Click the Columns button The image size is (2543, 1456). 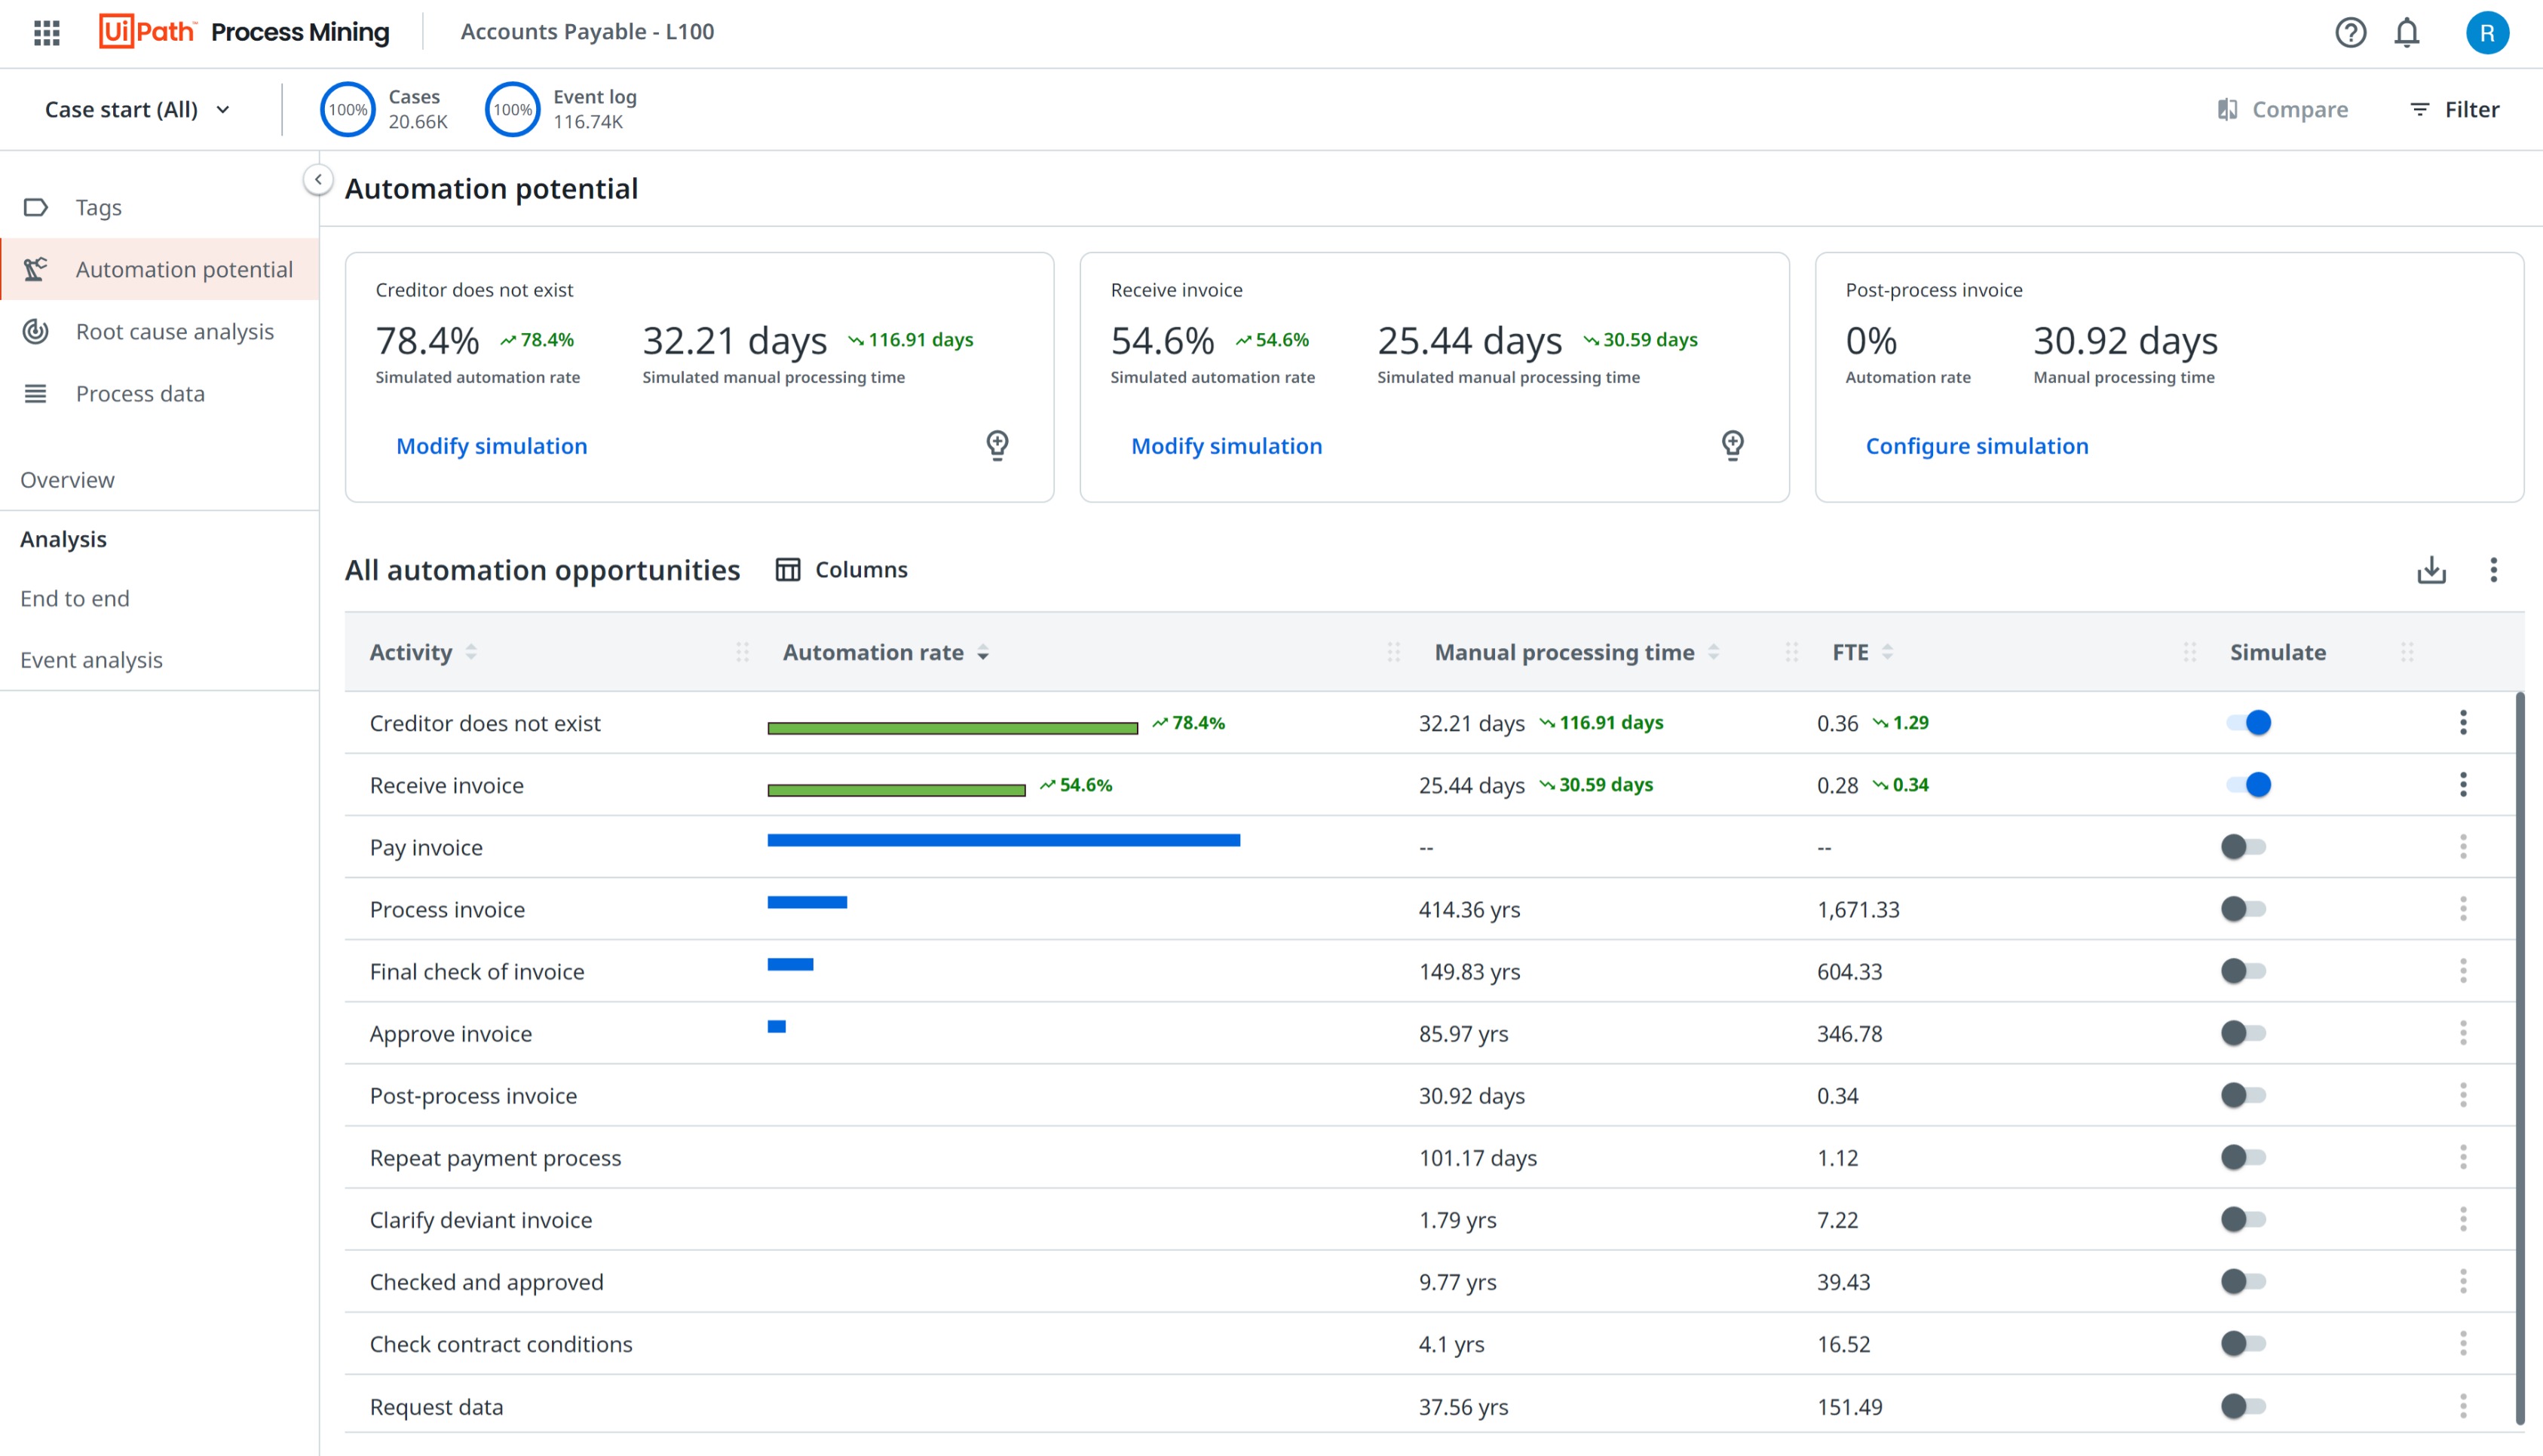click(842, 569)
